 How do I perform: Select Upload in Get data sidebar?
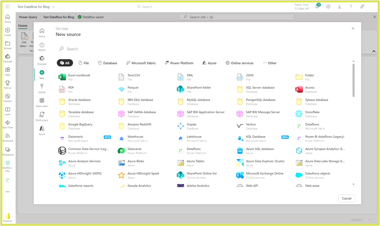[x=42, y=89]
